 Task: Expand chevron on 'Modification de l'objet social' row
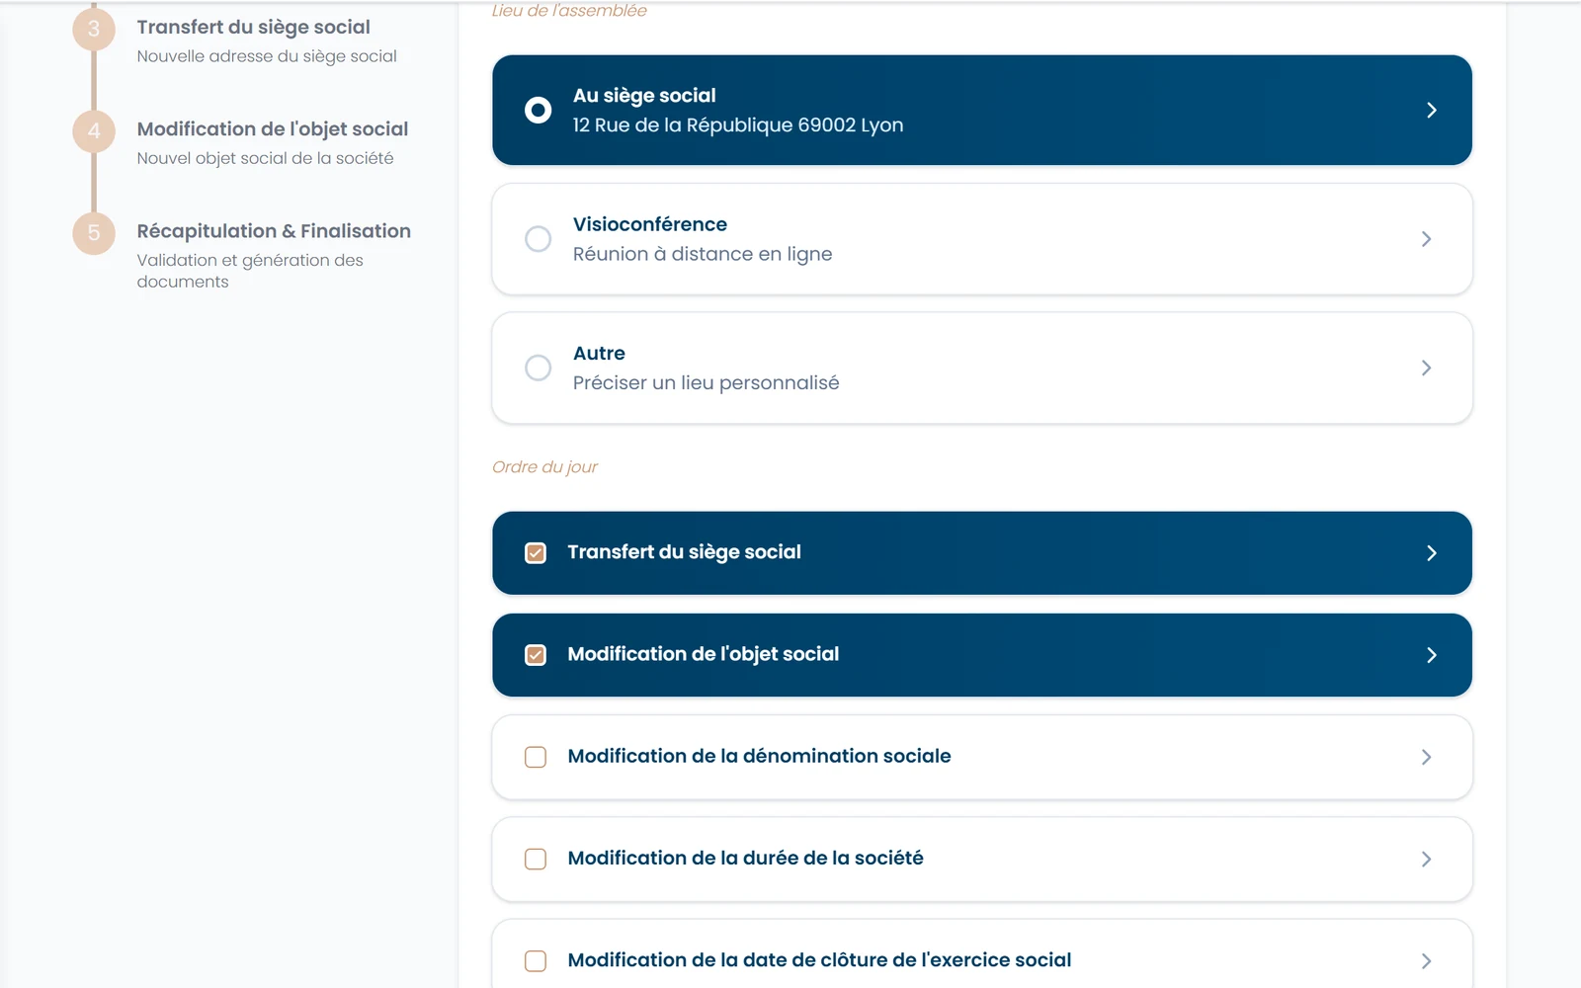coord(1431,655)
